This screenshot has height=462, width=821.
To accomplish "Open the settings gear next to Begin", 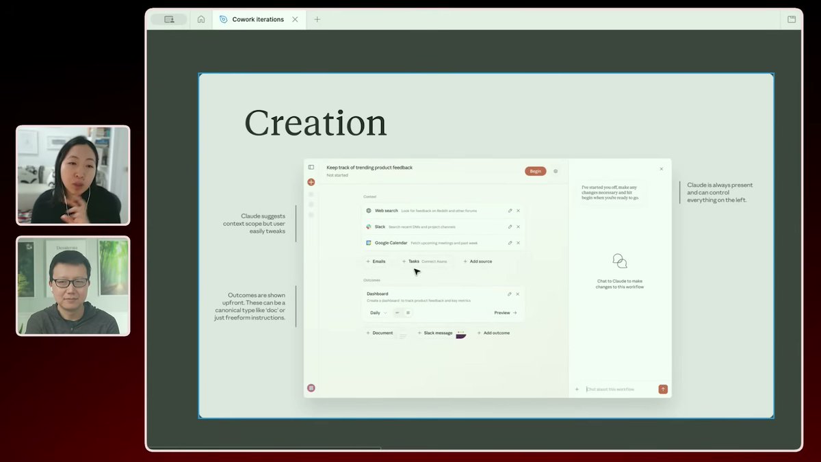I will click(556, 171).
